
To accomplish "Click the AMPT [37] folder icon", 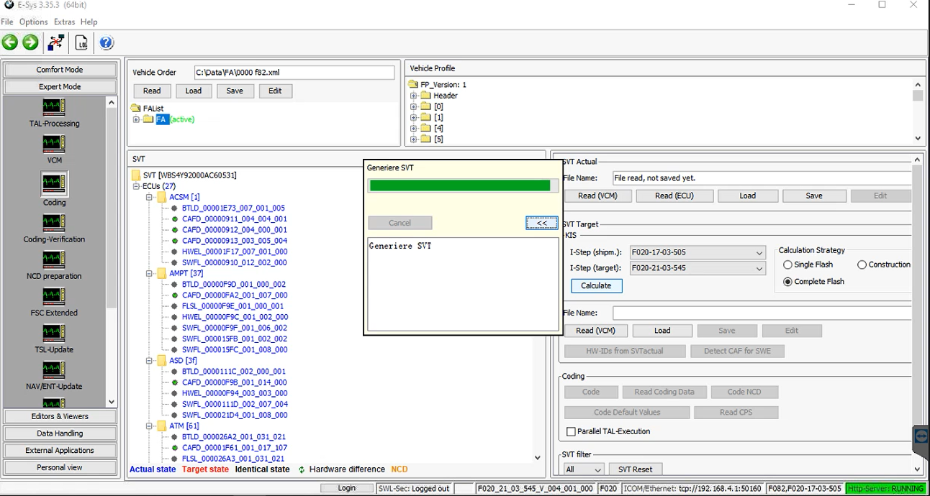I will pyautogui.click(x=162, y=273).
